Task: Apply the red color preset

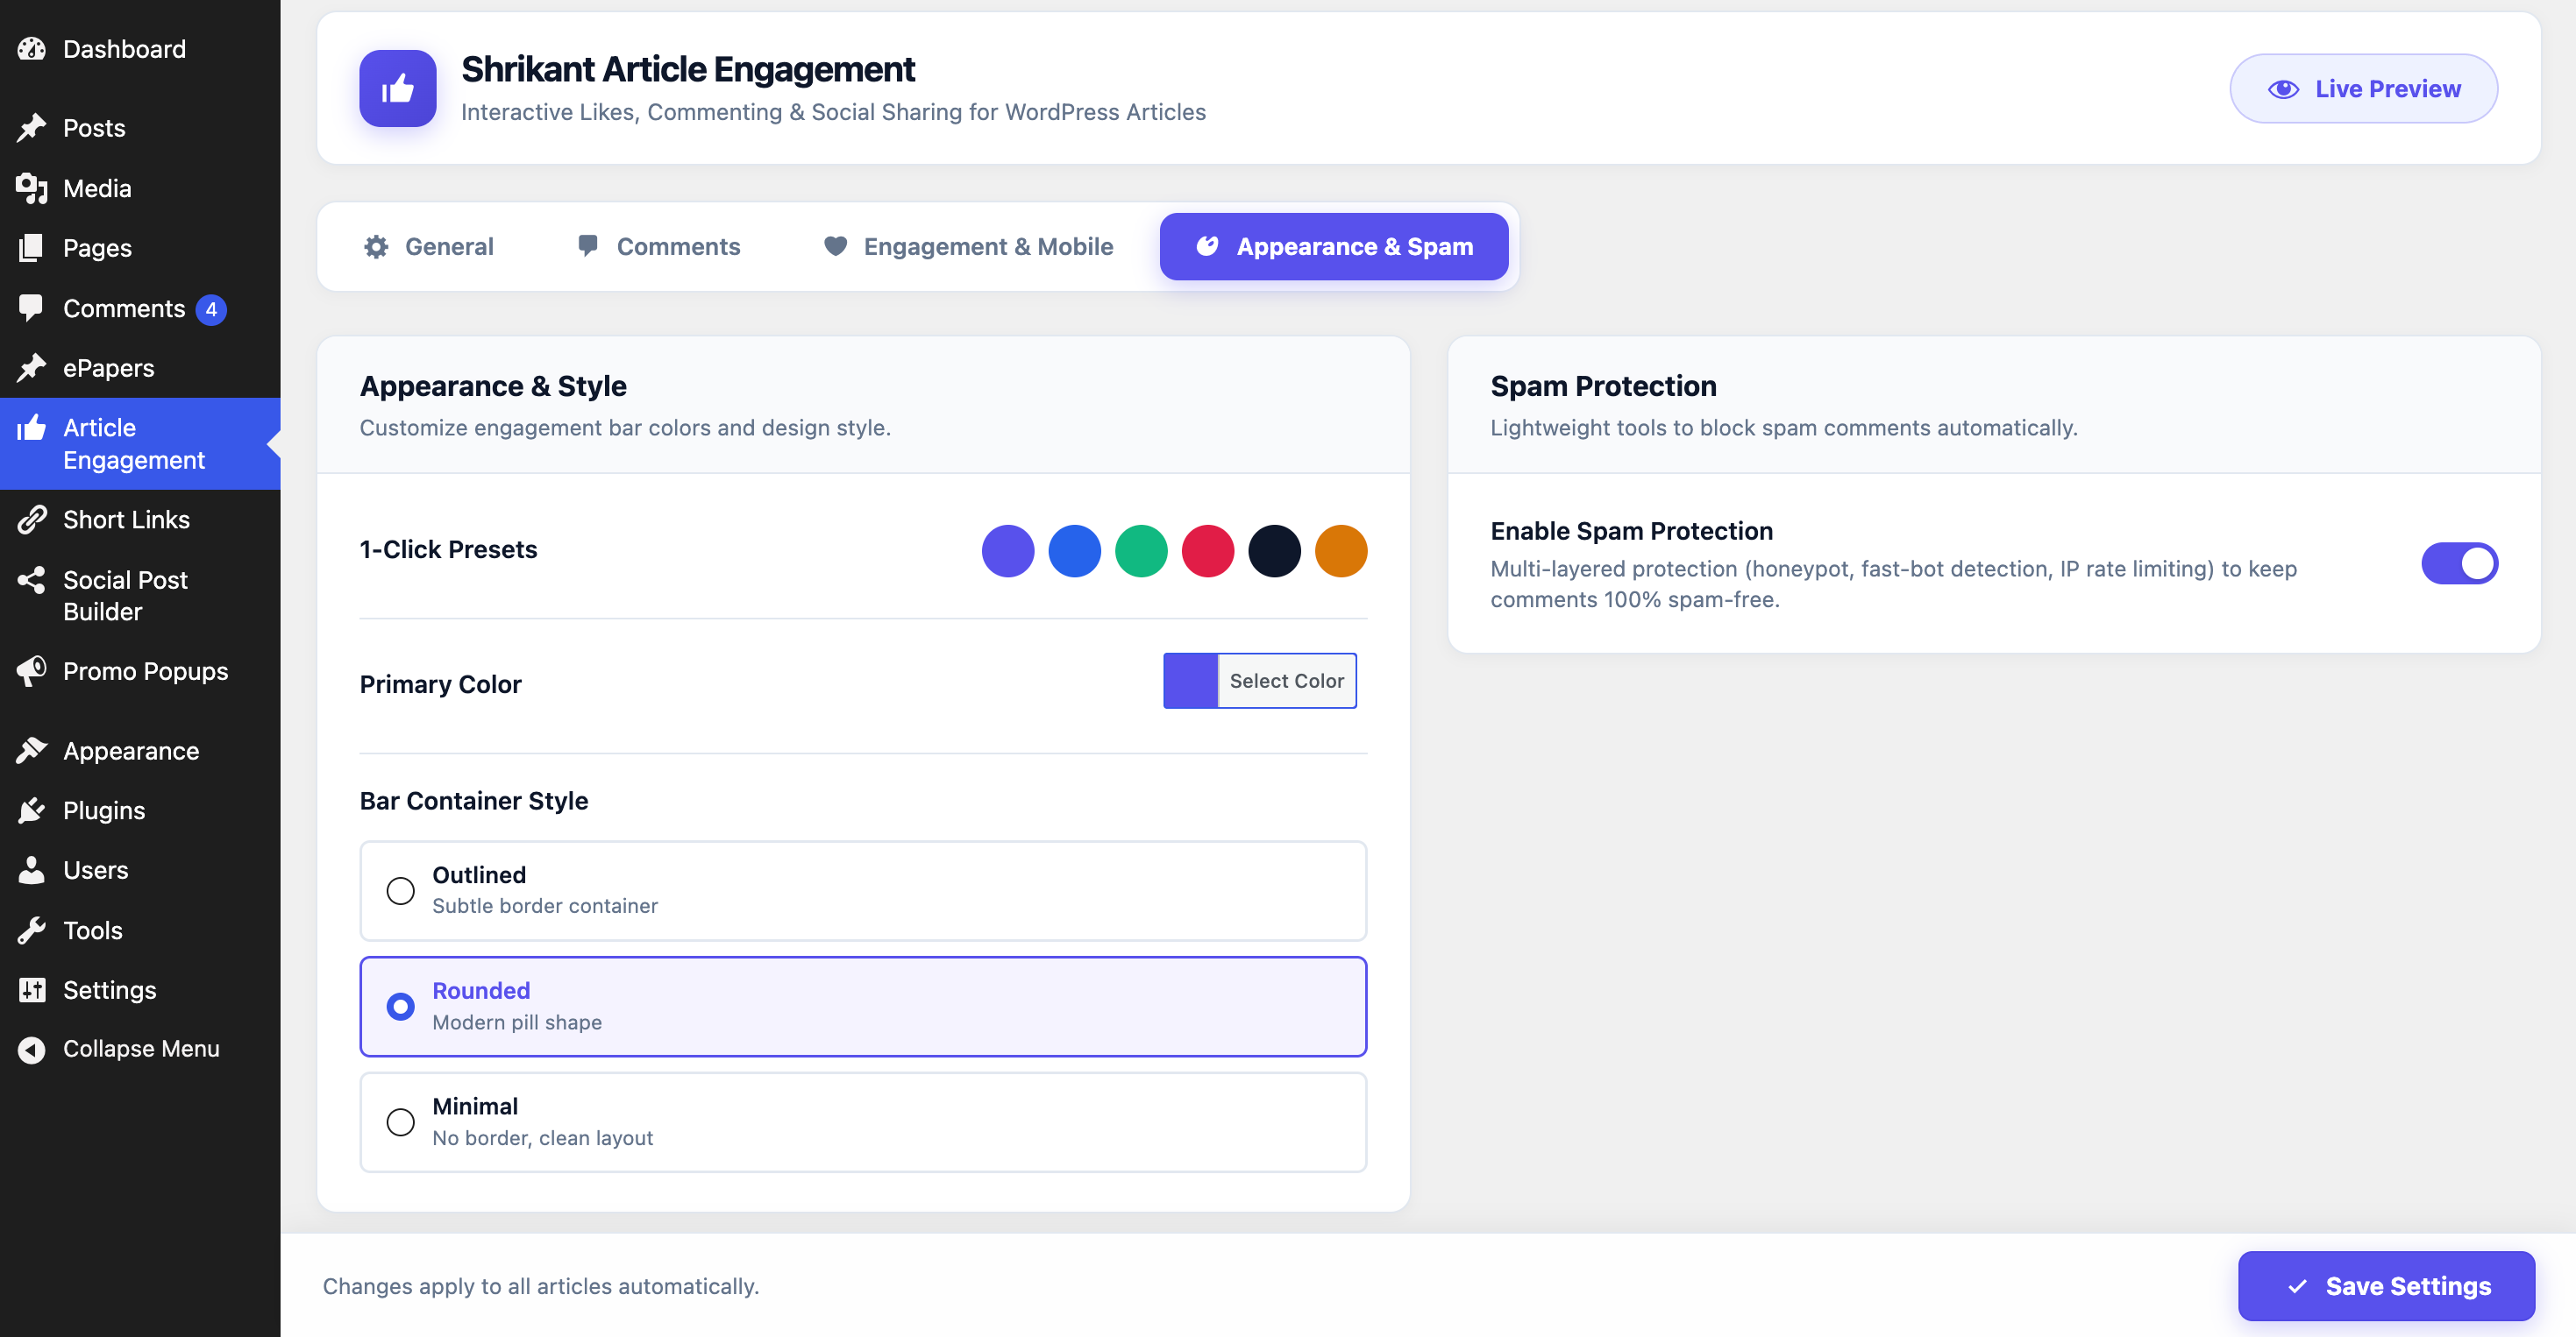Action: point(1208,550)
